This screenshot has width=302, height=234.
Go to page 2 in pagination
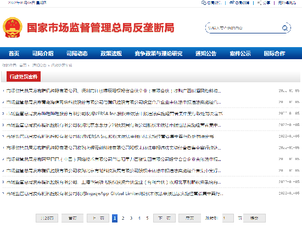point(123,218)
